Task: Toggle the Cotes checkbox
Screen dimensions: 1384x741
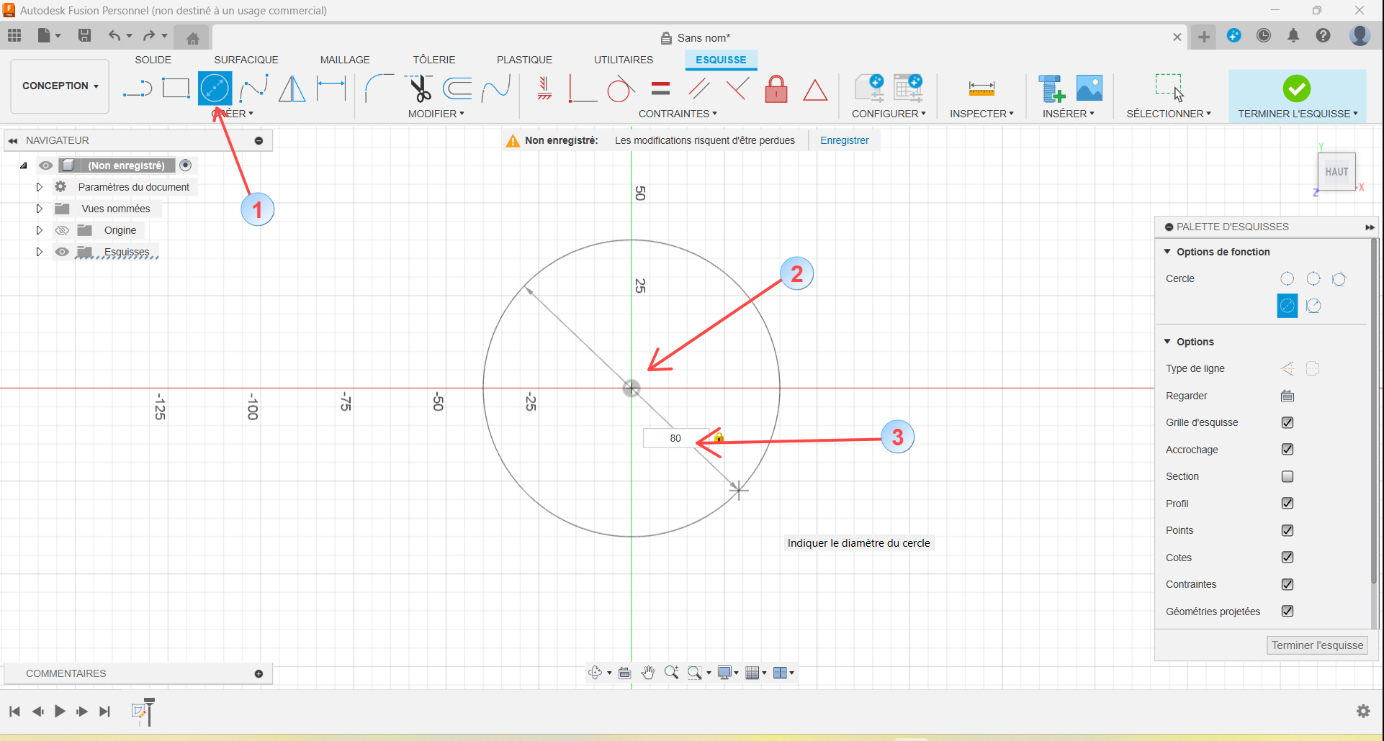Action: click(x=1288, y=557)
